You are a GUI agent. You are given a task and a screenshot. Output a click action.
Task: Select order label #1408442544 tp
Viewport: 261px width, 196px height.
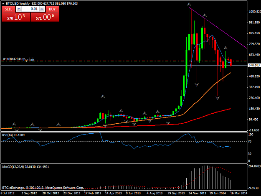(14, 59)
